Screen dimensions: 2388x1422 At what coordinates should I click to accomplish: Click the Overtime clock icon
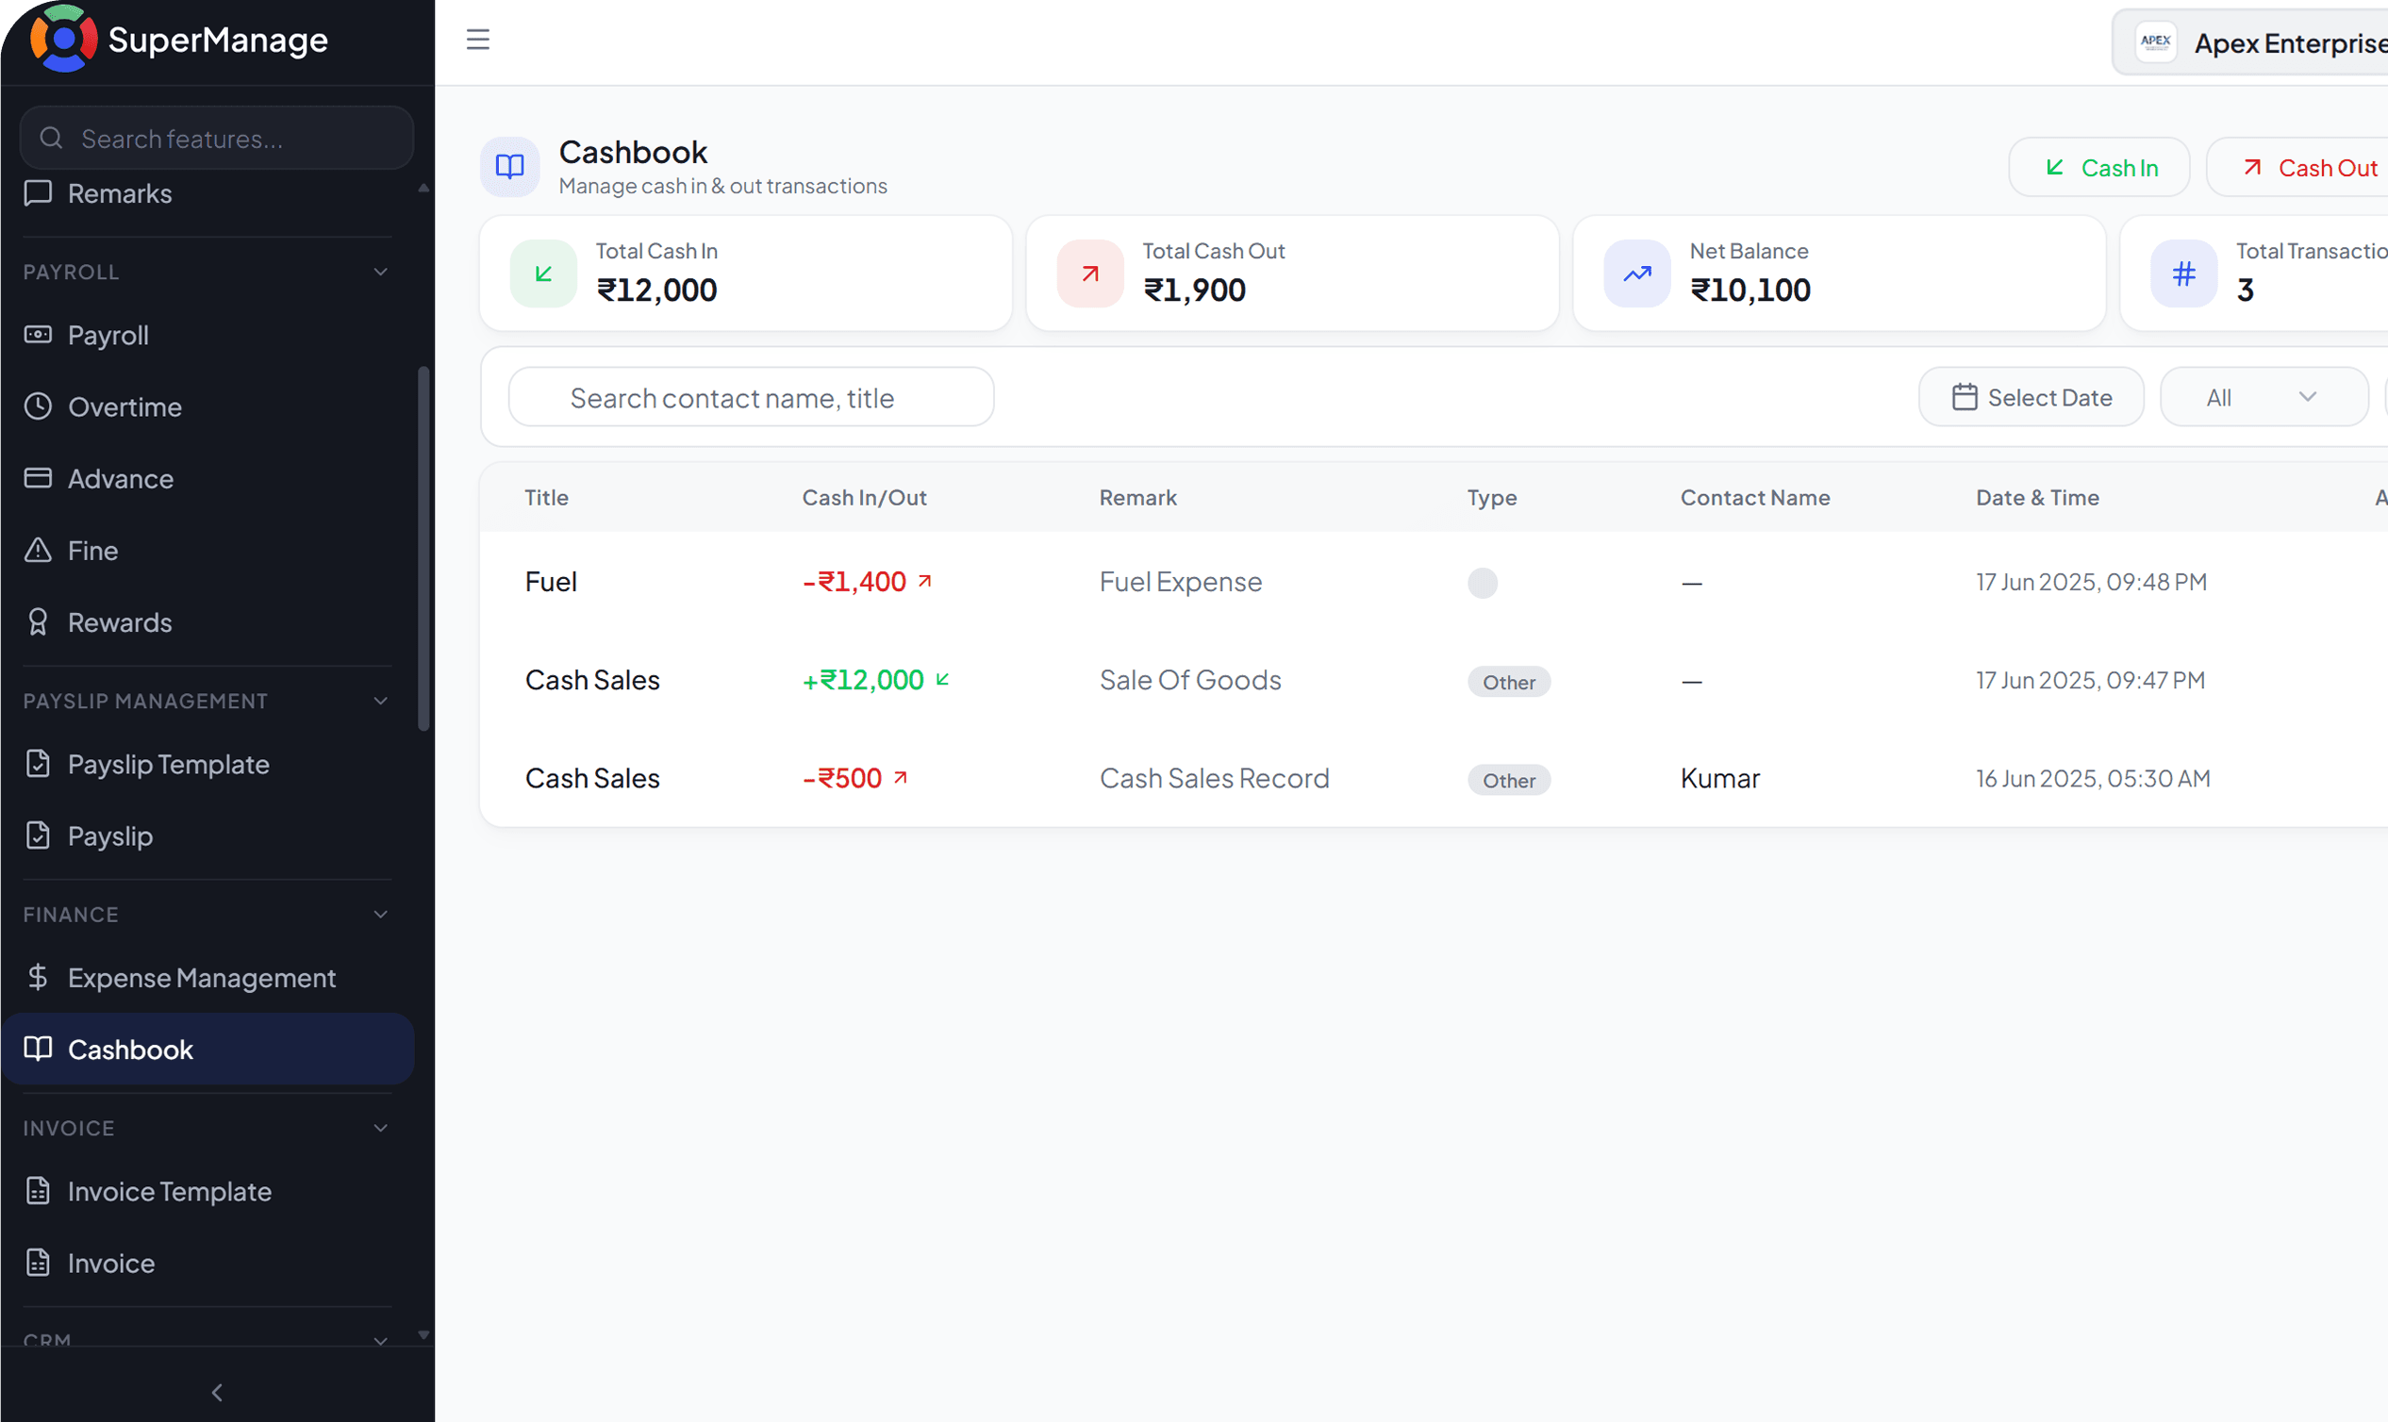(x=38, y=406)
